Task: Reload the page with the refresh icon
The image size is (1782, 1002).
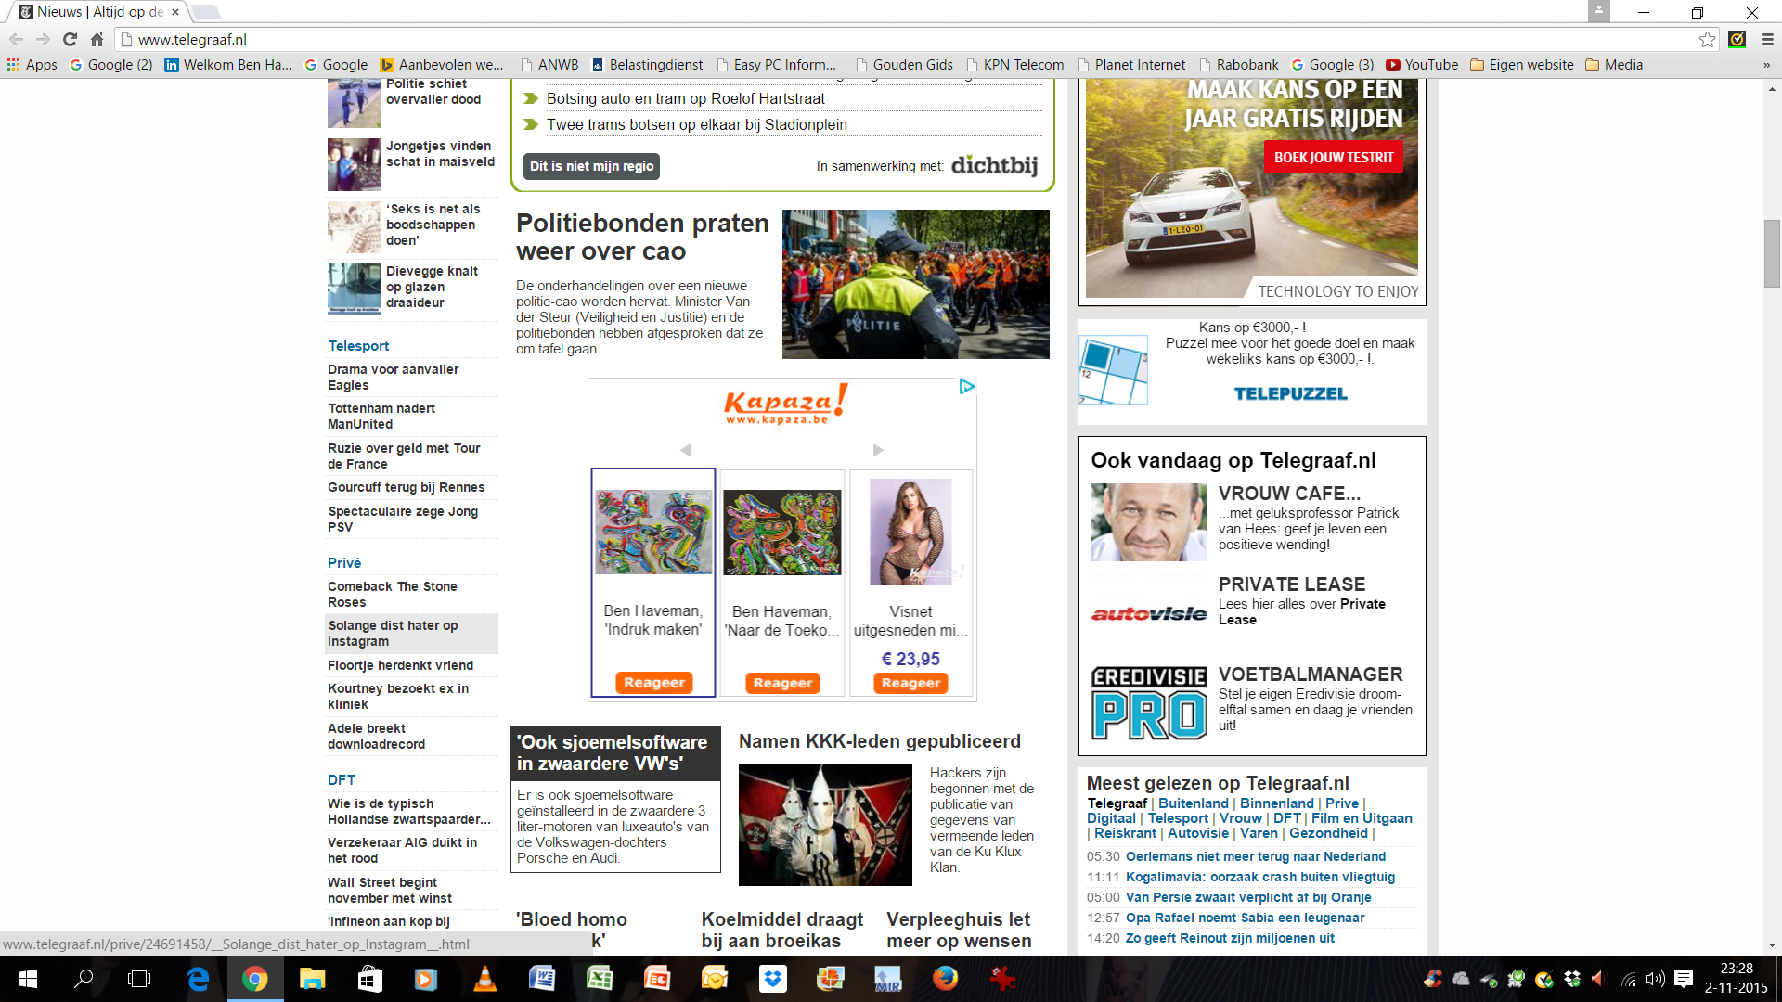Action: click(70, 39)
